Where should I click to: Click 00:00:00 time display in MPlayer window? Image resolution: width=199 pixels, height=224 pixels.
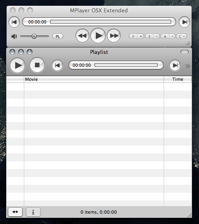[x=37, y=22]
